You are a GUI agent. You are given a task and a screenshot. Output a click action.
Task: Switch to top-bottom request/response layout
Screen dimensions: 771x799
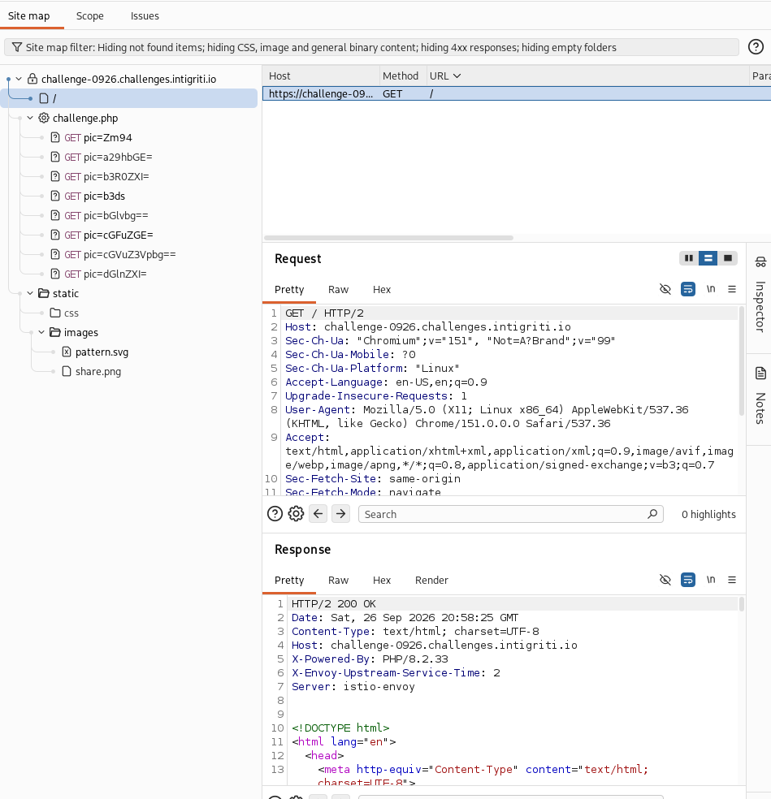click(708, 258)
